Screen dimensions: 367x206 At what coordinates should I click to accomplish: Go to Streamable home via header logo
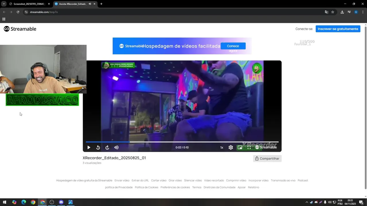click(x=20, y=29)
